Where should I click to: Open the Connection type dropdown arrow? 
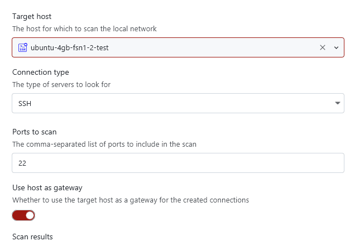pos(337,103)
